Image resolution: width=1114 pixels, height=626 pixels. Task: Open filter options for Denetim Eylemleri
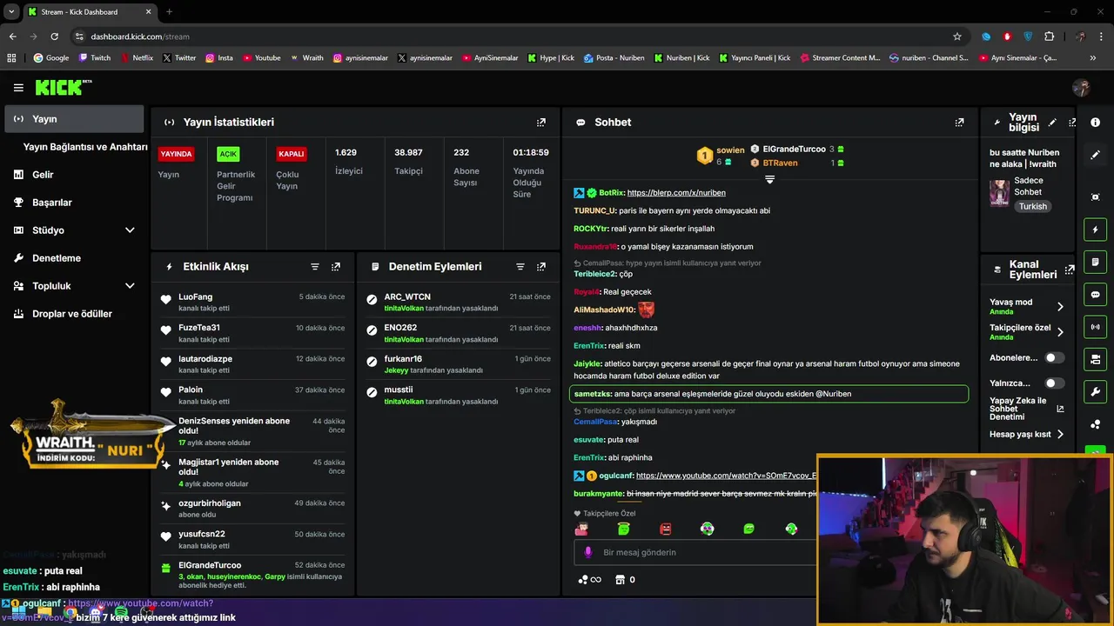(x=520, y=267)
